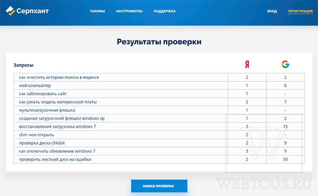
Task: Open the Регистрация link
Action: [x=301, y=11]
